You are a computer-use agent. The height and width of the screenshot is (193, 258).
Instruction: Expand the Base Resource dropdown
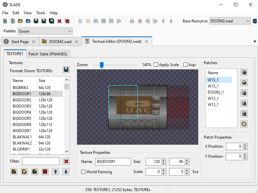[x=248, y=21]
